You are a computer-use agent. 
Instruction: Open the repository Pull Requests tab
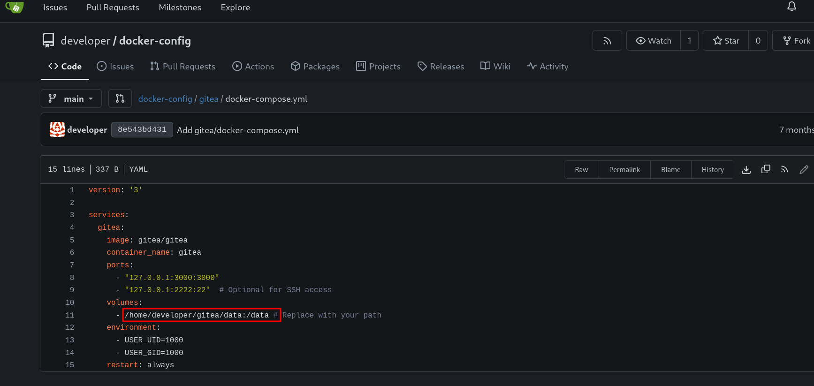tap(183, 67)
